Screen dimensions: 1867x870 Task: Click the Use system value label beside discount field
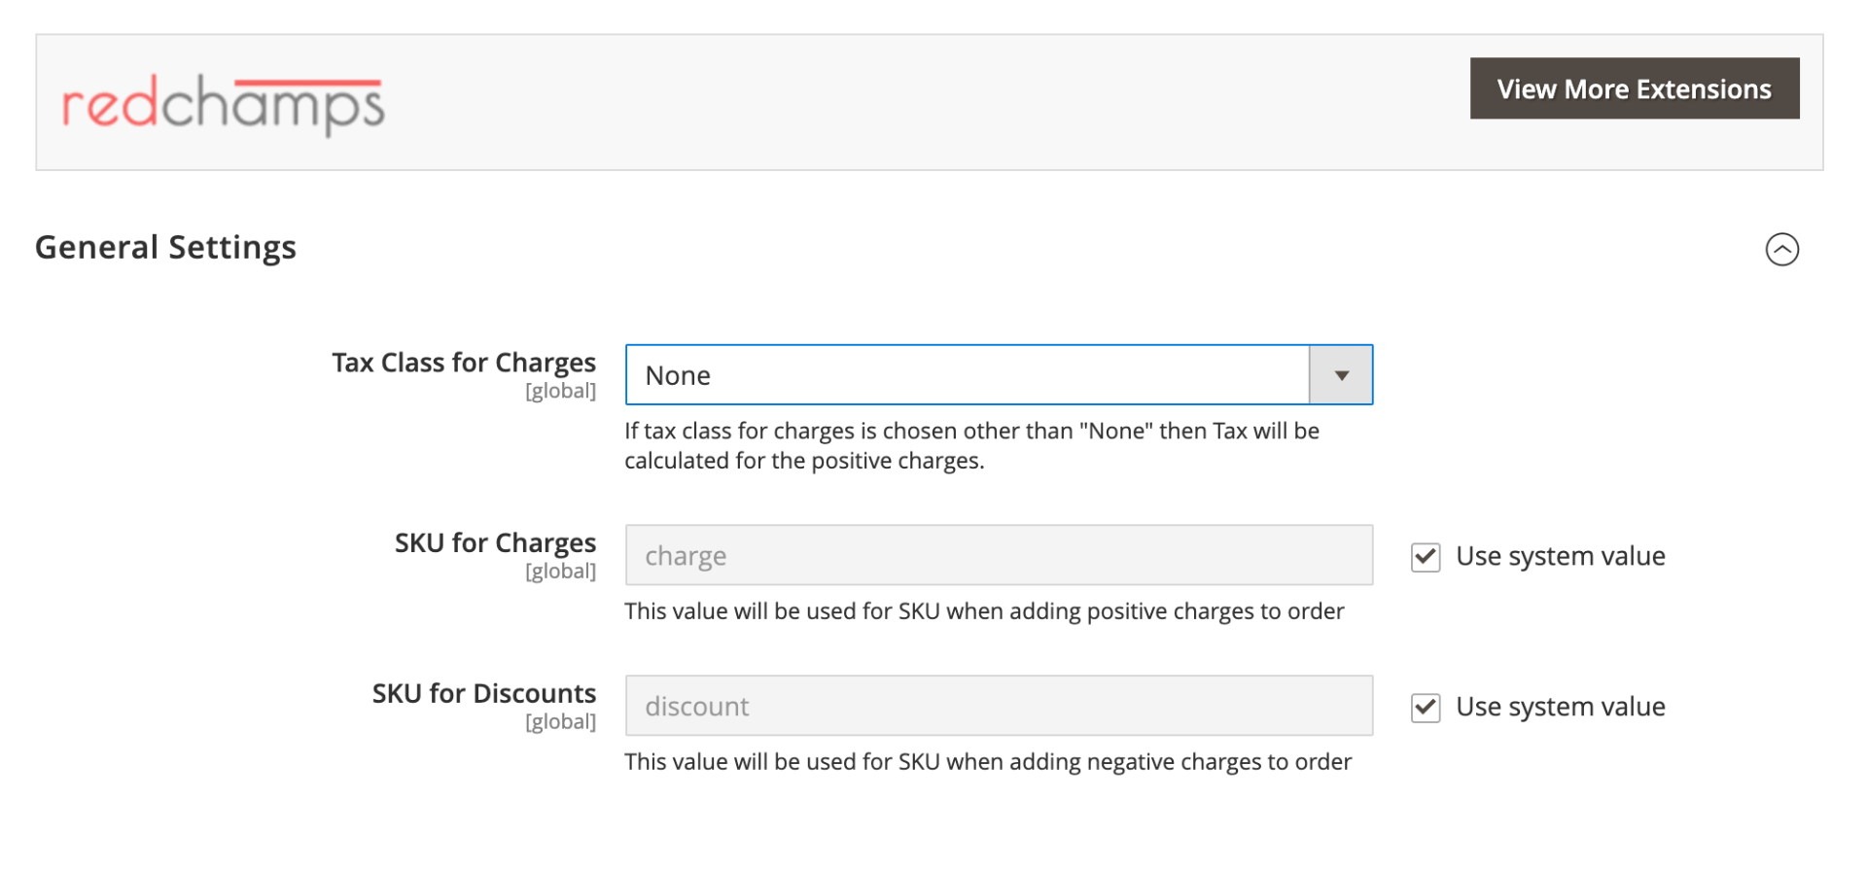click(1560, 707)
